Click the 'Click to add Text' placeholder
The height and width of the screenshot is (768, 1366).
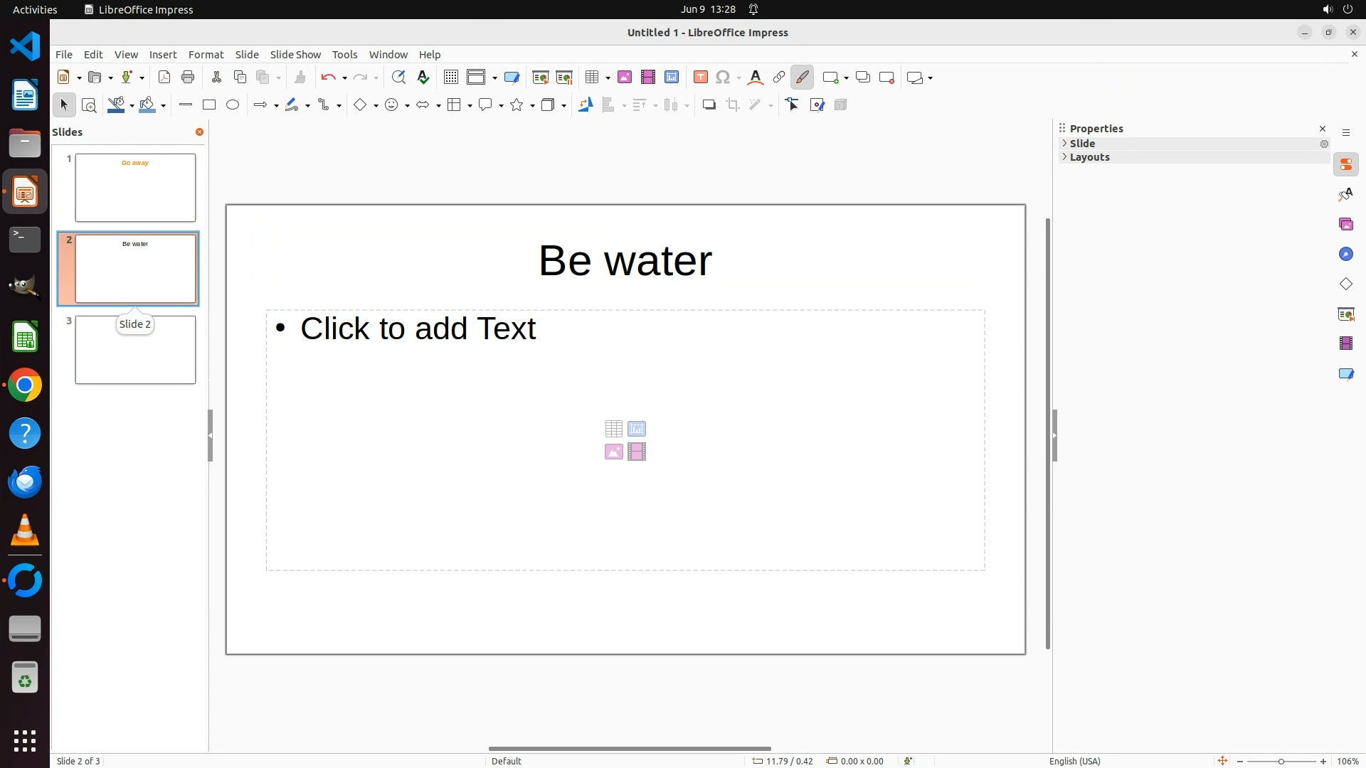point(418,329)
